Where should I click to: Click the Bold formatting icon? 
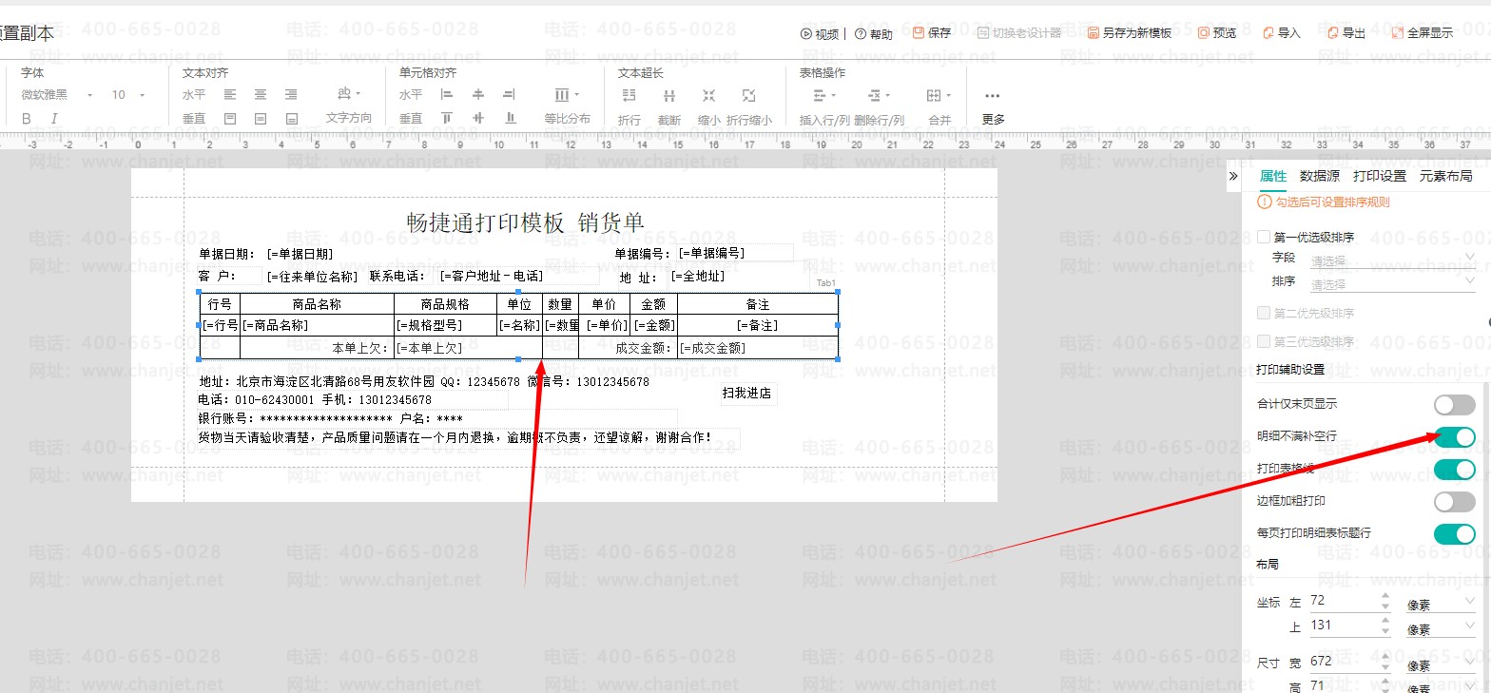27,119
